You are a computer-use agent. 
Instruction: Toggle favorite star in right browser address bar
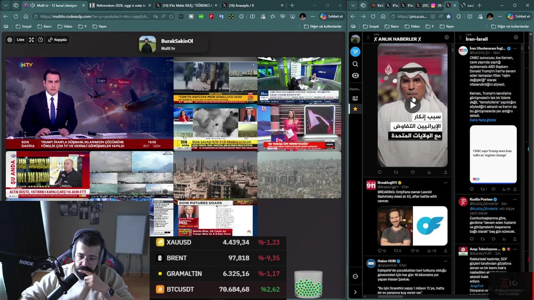pos(448,16)
